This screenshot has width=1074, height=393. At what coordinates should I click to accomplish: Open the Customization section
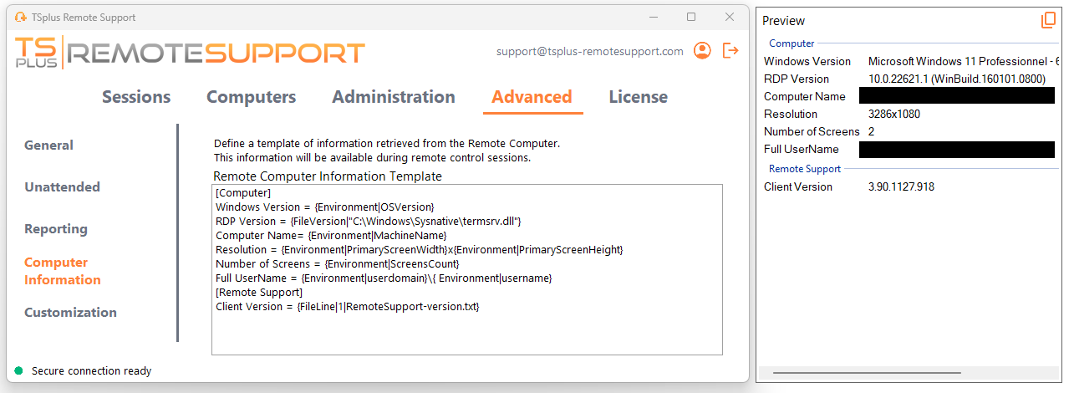(70, 313)
